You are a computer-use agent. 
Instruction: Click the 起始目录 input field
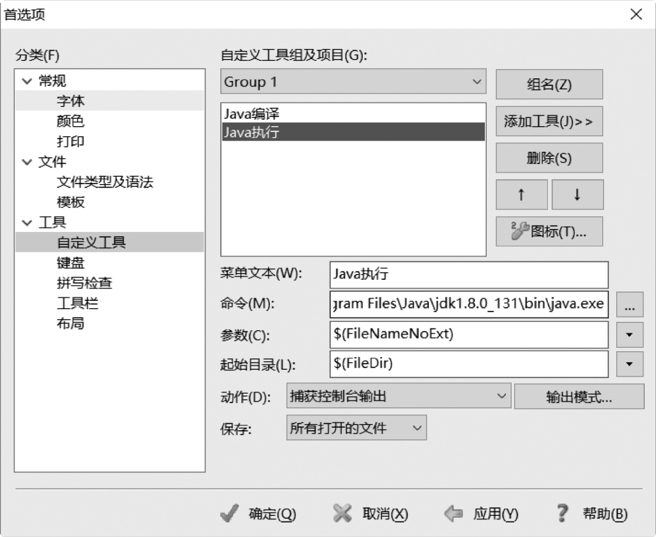pos(469,363)
